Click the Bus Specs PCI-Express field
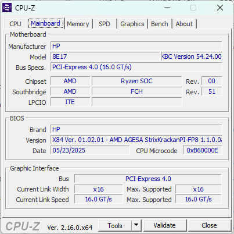Viewport: 234px width, 234px height. tap(136, 67)
